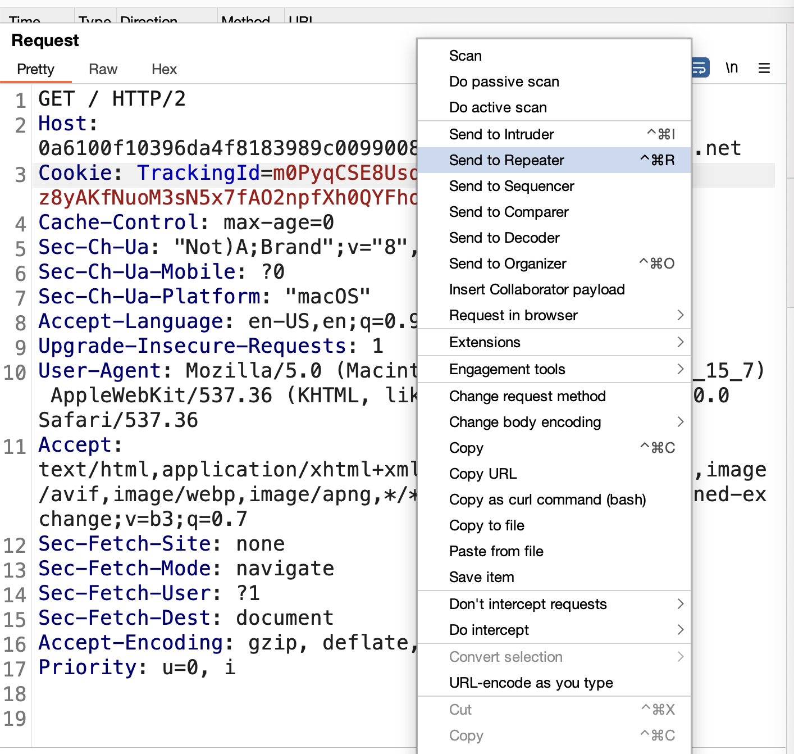Image resolution: width=794 pixels, height=754 pixels.
Task: Click the Sec-Fetch-User header line
Action: click(149, 593)
